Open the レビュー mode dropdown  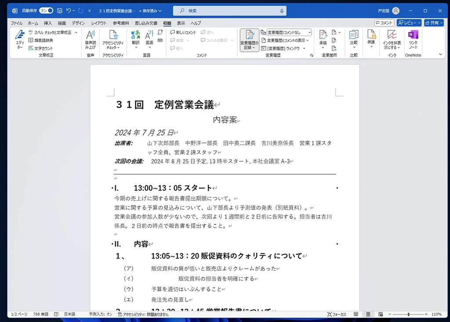coord(409,23)
